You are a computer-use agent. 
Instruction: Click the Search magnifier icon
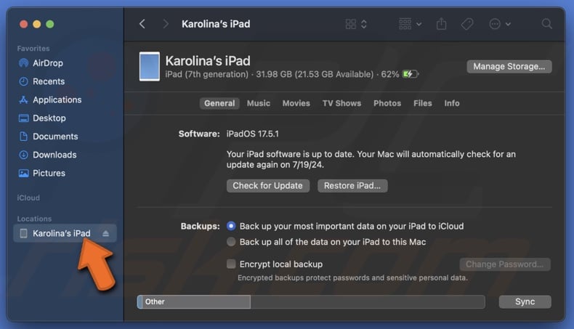pos(547,24)
